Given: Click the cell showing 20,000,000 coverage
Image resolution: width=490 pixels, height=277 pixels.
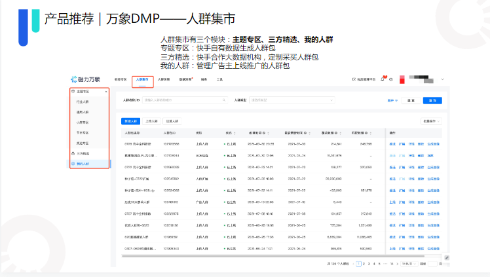Looking at the screenshot, I should pyautogui.click(x=333, y=179).
